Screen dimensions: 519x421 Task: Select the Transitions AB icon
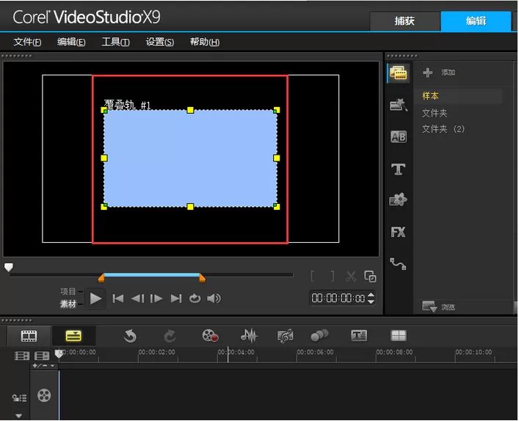click(x=398, y=136)
